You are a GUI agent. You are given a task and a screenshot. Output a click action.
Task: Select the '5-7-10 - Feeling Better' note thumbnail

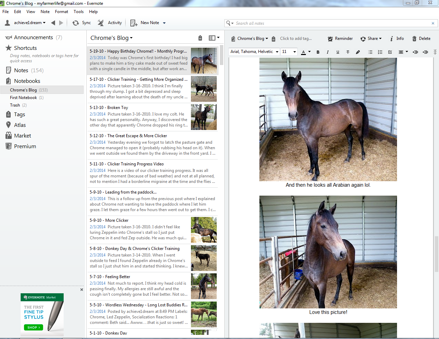(x=204, y=286)
